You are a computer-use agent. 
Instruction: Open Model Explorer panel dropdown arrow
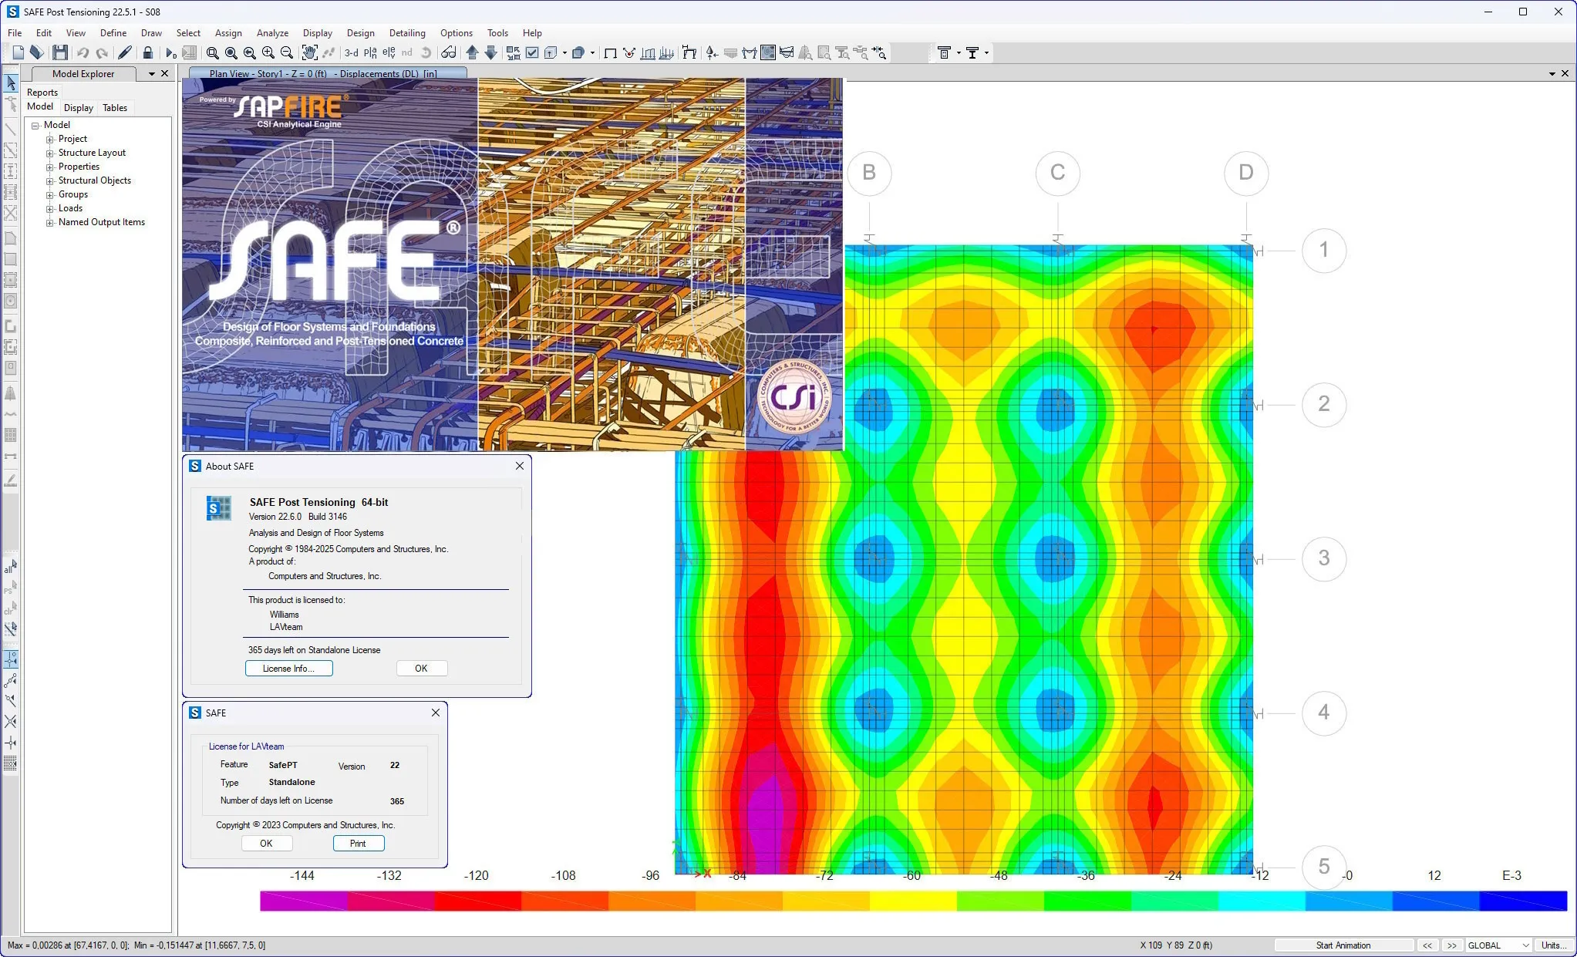coord(152,74)
